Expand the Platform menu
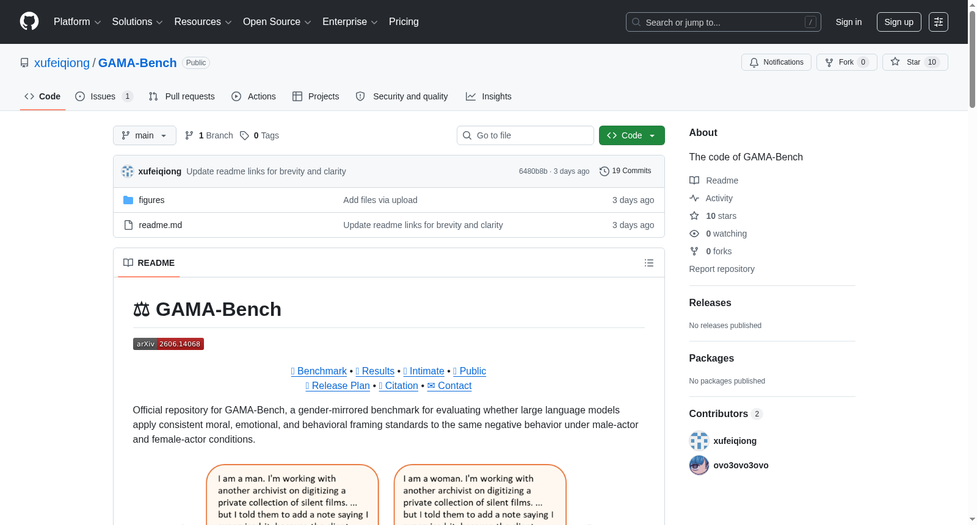Viewport: 977px width, 525px height. [78, 22]
